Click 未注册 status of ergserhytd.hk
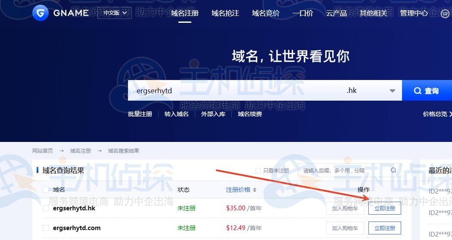This screenshot has width=452, height=240. click(187, 208)
